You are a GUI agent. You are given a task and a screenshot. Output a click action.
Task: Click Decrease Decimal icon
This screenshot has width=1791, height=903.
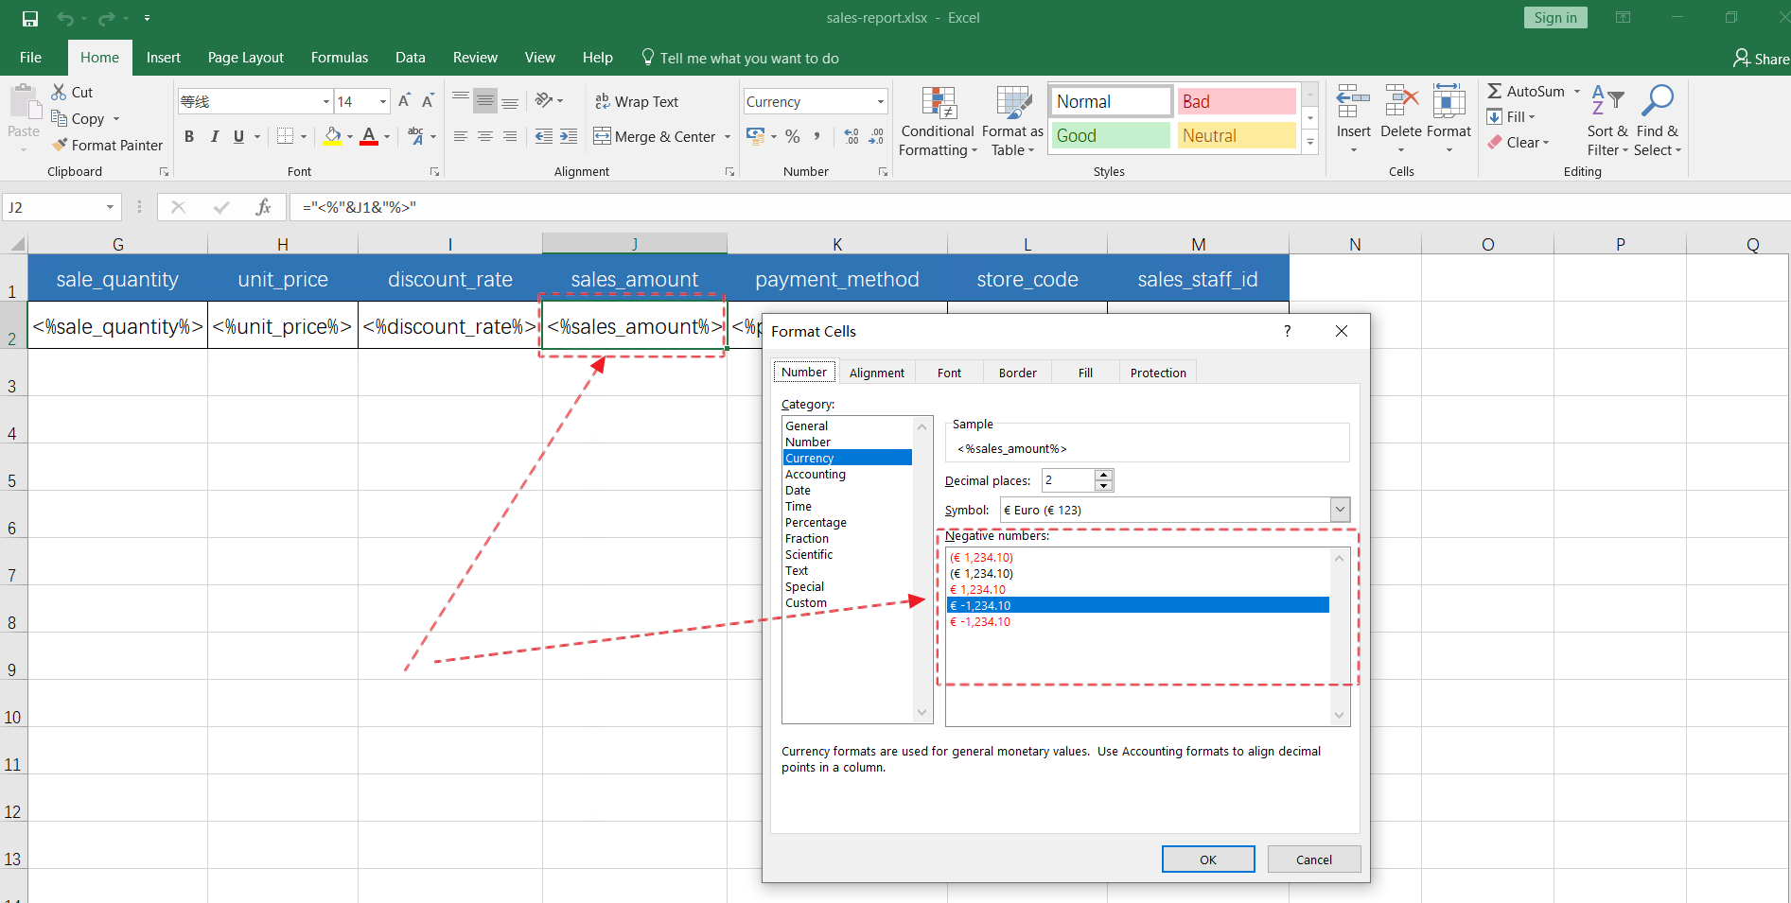click(876, 136)
